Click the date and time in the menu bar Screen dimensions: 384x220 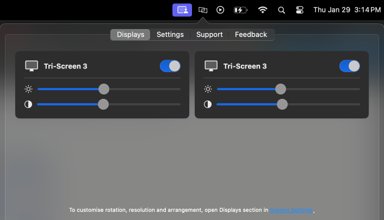pos(346,10)
